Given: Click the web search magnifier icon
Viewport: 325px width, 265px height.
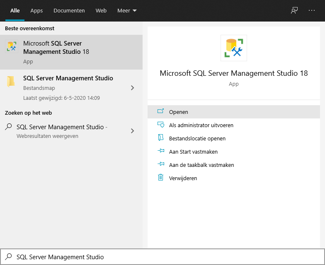Looking at the screenshot, I should (8, 127).
